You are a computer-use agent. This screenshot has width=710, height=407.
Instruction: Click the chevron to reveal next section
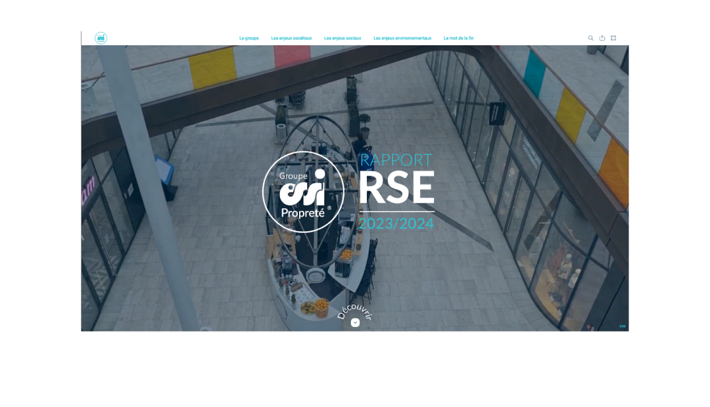(355, 322)
